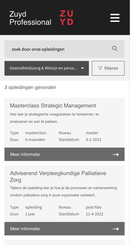
Task: Open the Gezondheidszorg & Welzijn category dropdown
Action: point(47,68)
